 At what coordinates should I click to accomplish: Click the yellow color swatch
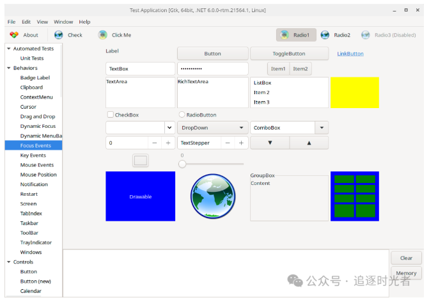(355, 93)
